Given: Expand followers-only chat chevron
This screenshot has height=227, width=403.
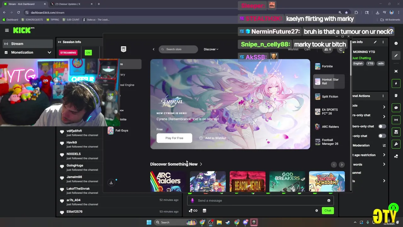Looking at the screenshot, I should tap(384, 117).
